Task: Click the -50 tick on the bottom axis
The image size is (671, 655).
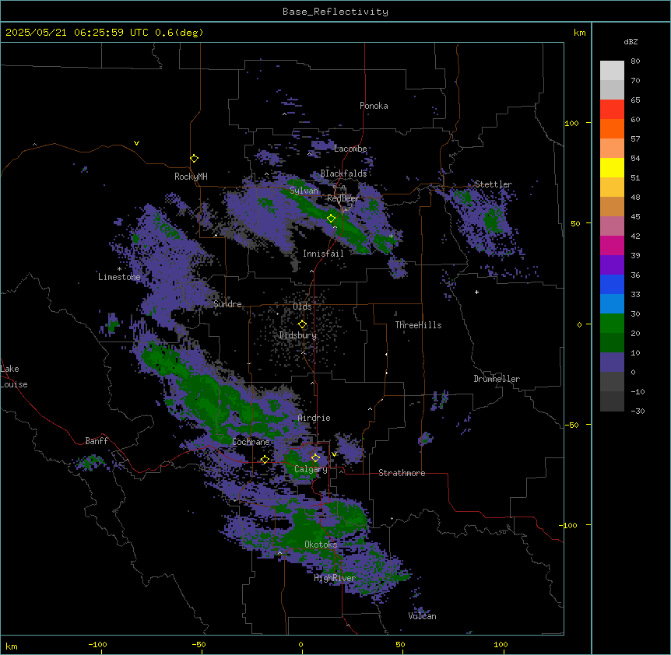Action: pyautogui.click(x=198, y=644)
